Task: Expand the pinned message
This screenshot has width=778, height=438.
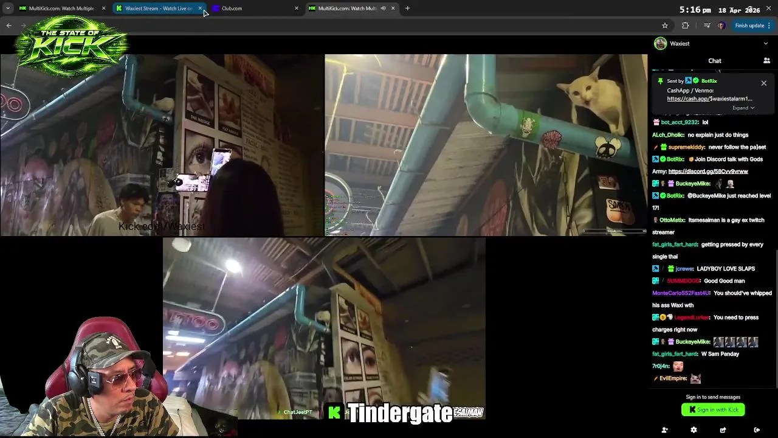Action: pos(743,108)
